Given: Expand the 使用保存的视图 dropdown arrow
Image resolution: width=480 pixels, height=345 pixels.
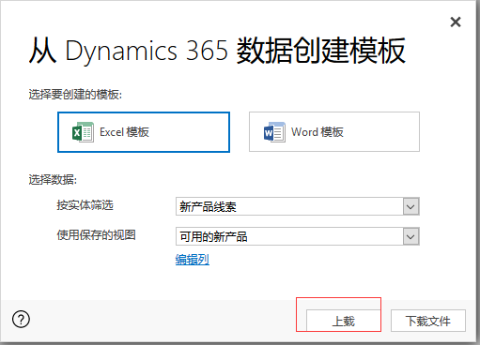Looking at the screenshot, I should pos(410,237).
